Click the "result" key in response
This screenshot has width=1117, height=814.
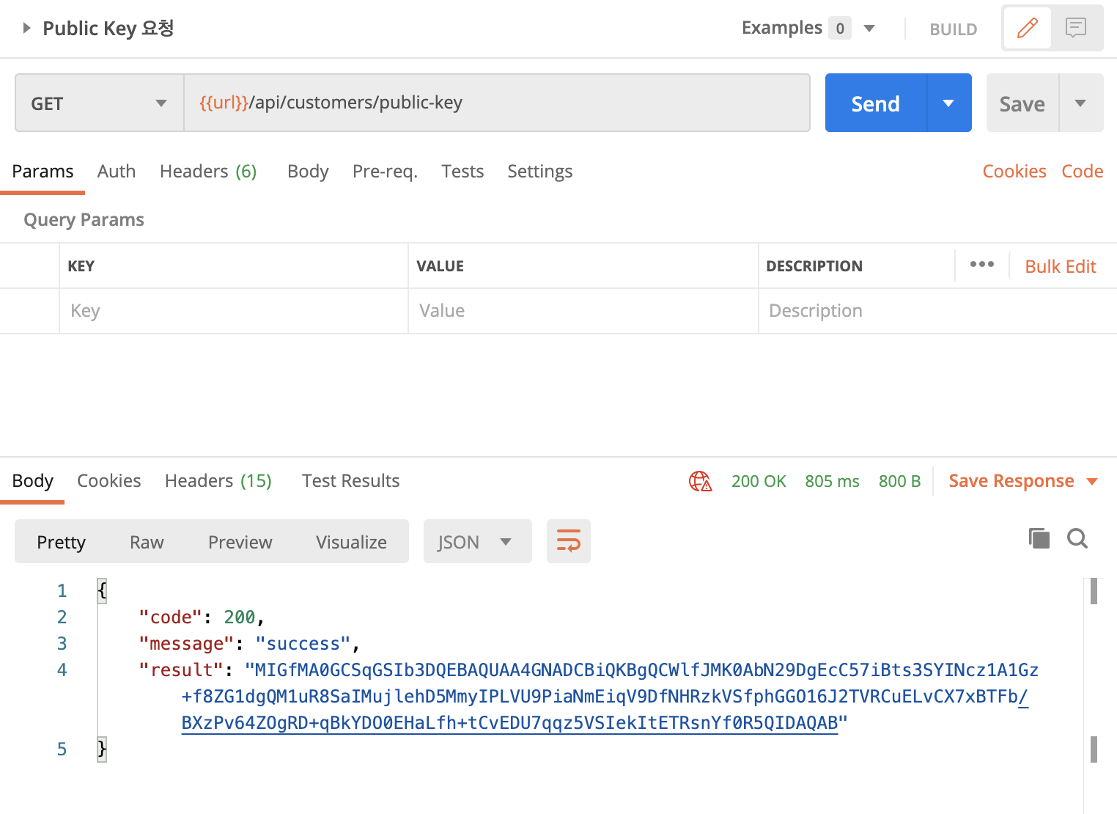(x=181, y=670)
